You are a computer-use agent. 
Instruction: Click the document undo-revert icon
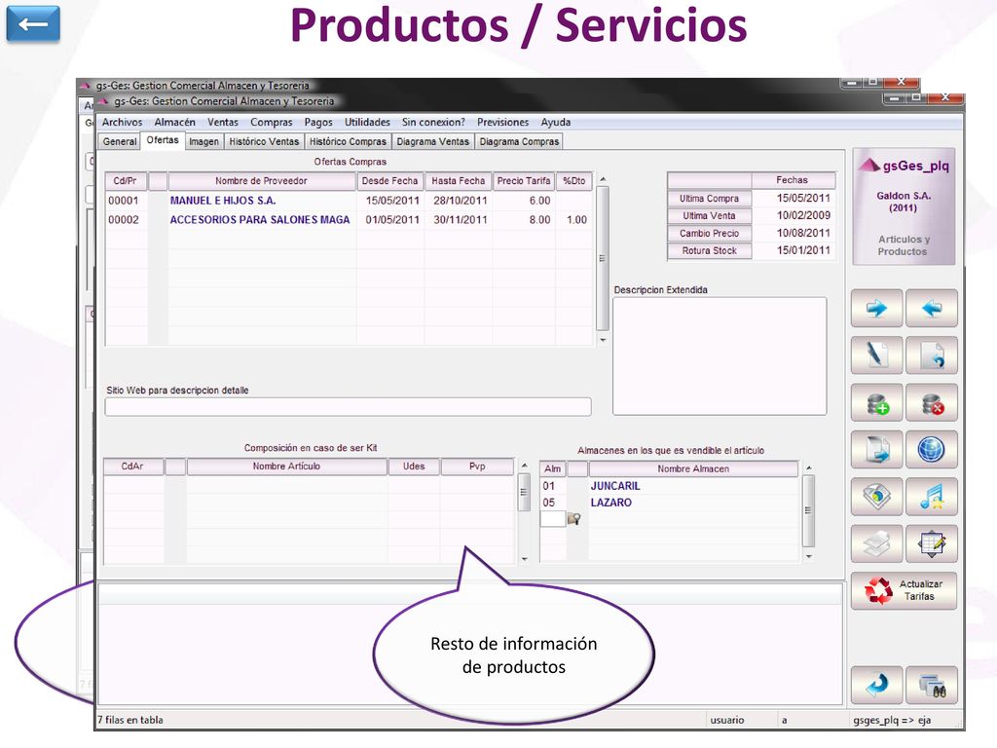932,355
